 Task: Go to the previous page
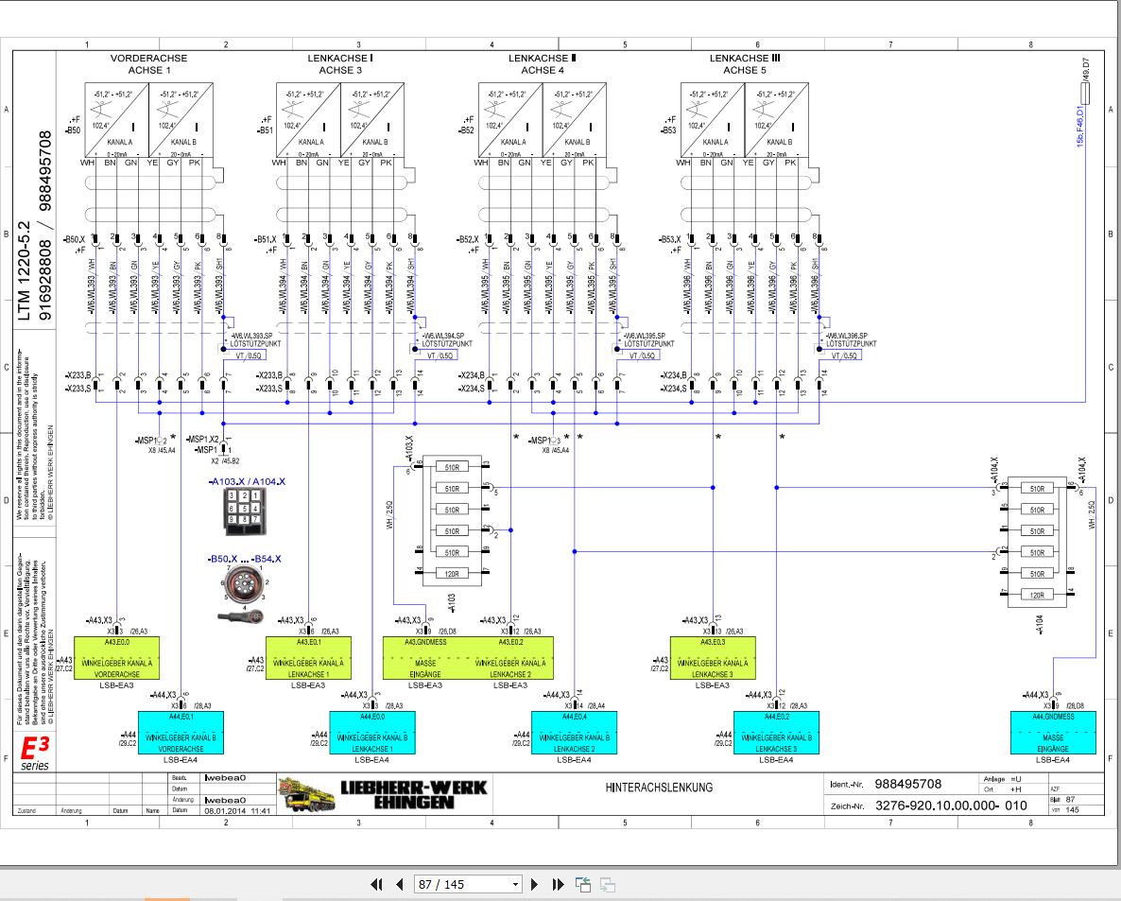(400, 885)
